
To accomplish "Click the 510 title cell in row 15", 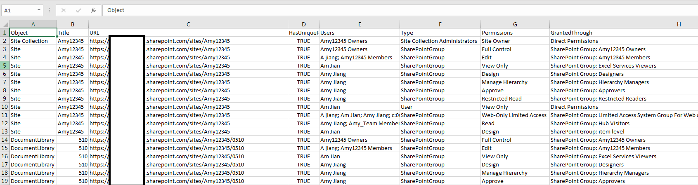I will [x=73, y=148].
